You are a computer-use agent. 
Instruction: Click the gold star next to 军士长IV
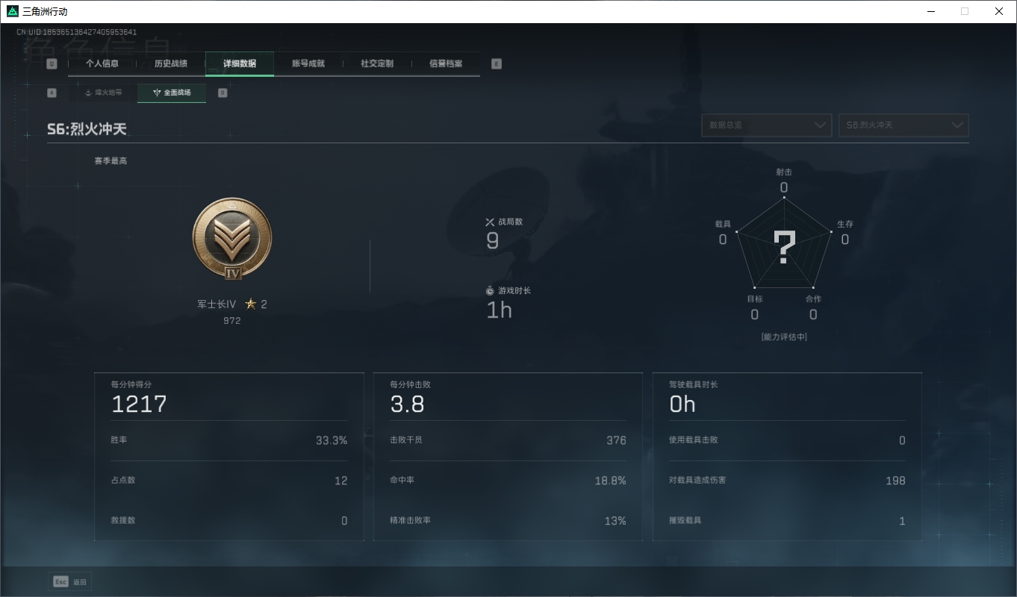pyautogui.click(x=251, y=304)
